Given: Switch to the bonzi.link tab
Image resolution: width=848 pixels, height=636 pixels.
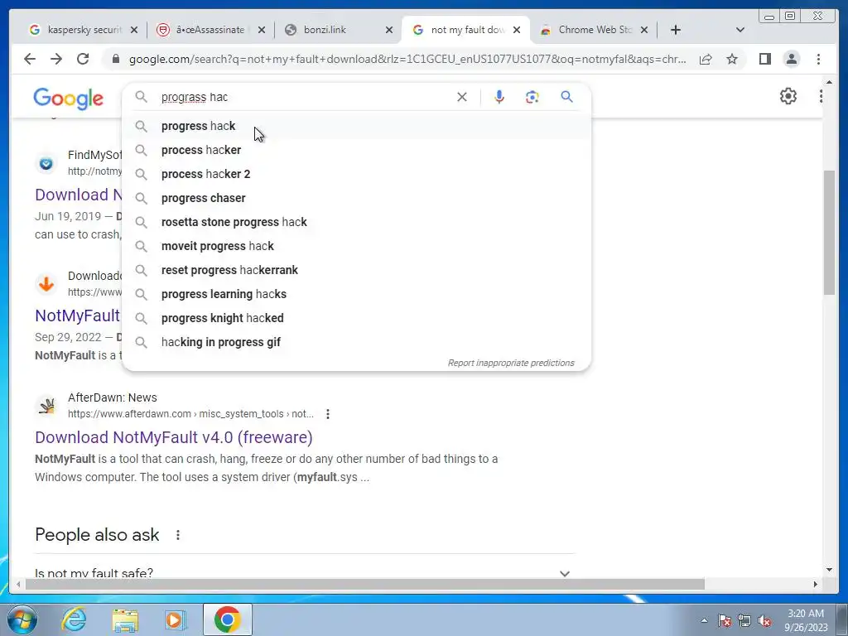Looking at the screenshot, I should coord(336,30).
